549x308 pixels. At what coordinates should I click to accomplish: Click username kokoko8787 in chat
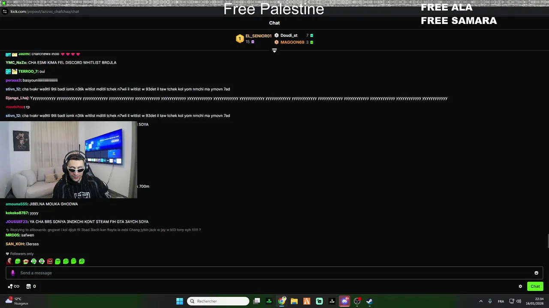point(17,213)
